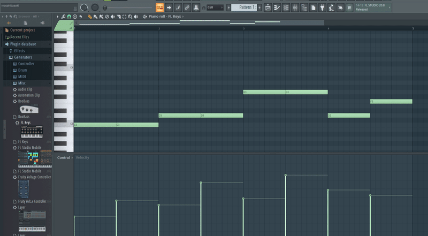Open pattern selector arrow left of Pattern 1

(229, 7)
